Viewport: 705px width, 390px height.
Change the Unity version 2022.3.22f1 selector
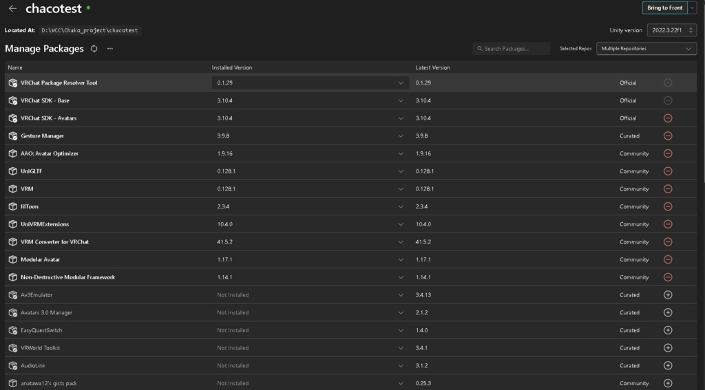pos(672,30)
